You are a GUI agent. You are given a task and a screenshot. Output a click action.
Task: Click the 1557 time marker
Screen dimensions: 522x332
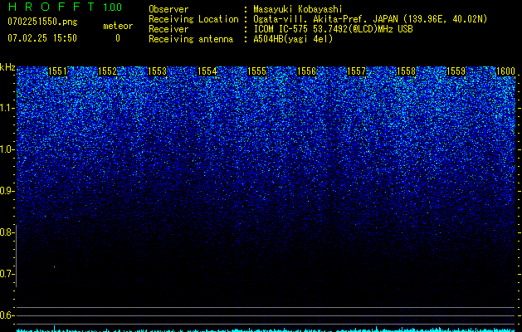click(356, 71)
